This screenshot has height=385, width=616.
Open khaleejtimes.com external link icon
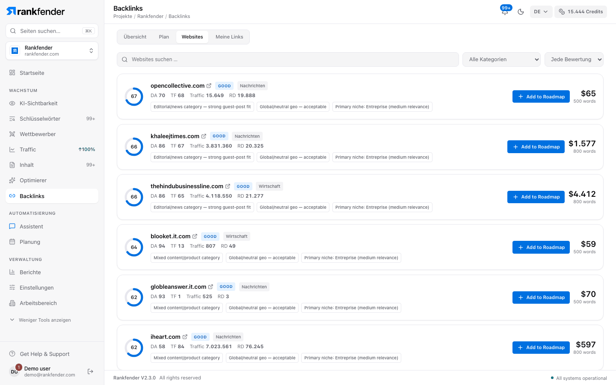click(204, 136)
